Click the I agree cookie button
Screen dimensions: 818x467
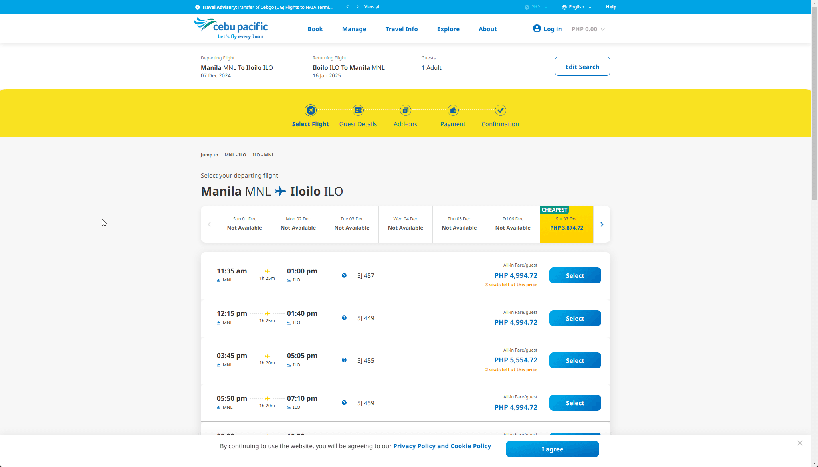click(x=552, y=449)
